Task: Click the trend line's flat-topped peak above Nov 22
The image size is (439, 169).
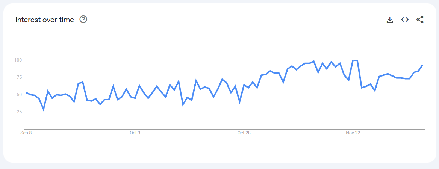Action: [355, 60]
